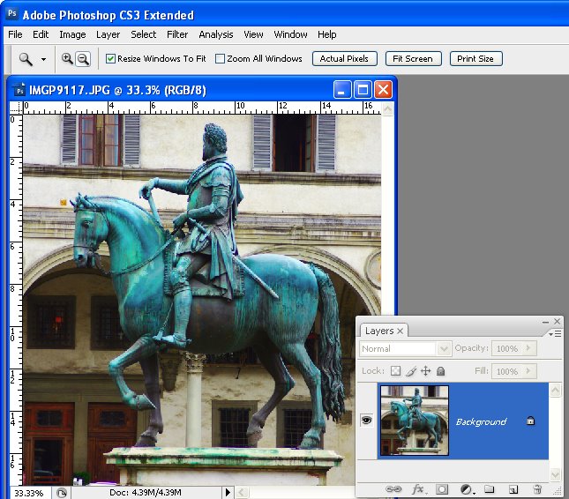Click the Actual Pixels button

tap(344, 59)
